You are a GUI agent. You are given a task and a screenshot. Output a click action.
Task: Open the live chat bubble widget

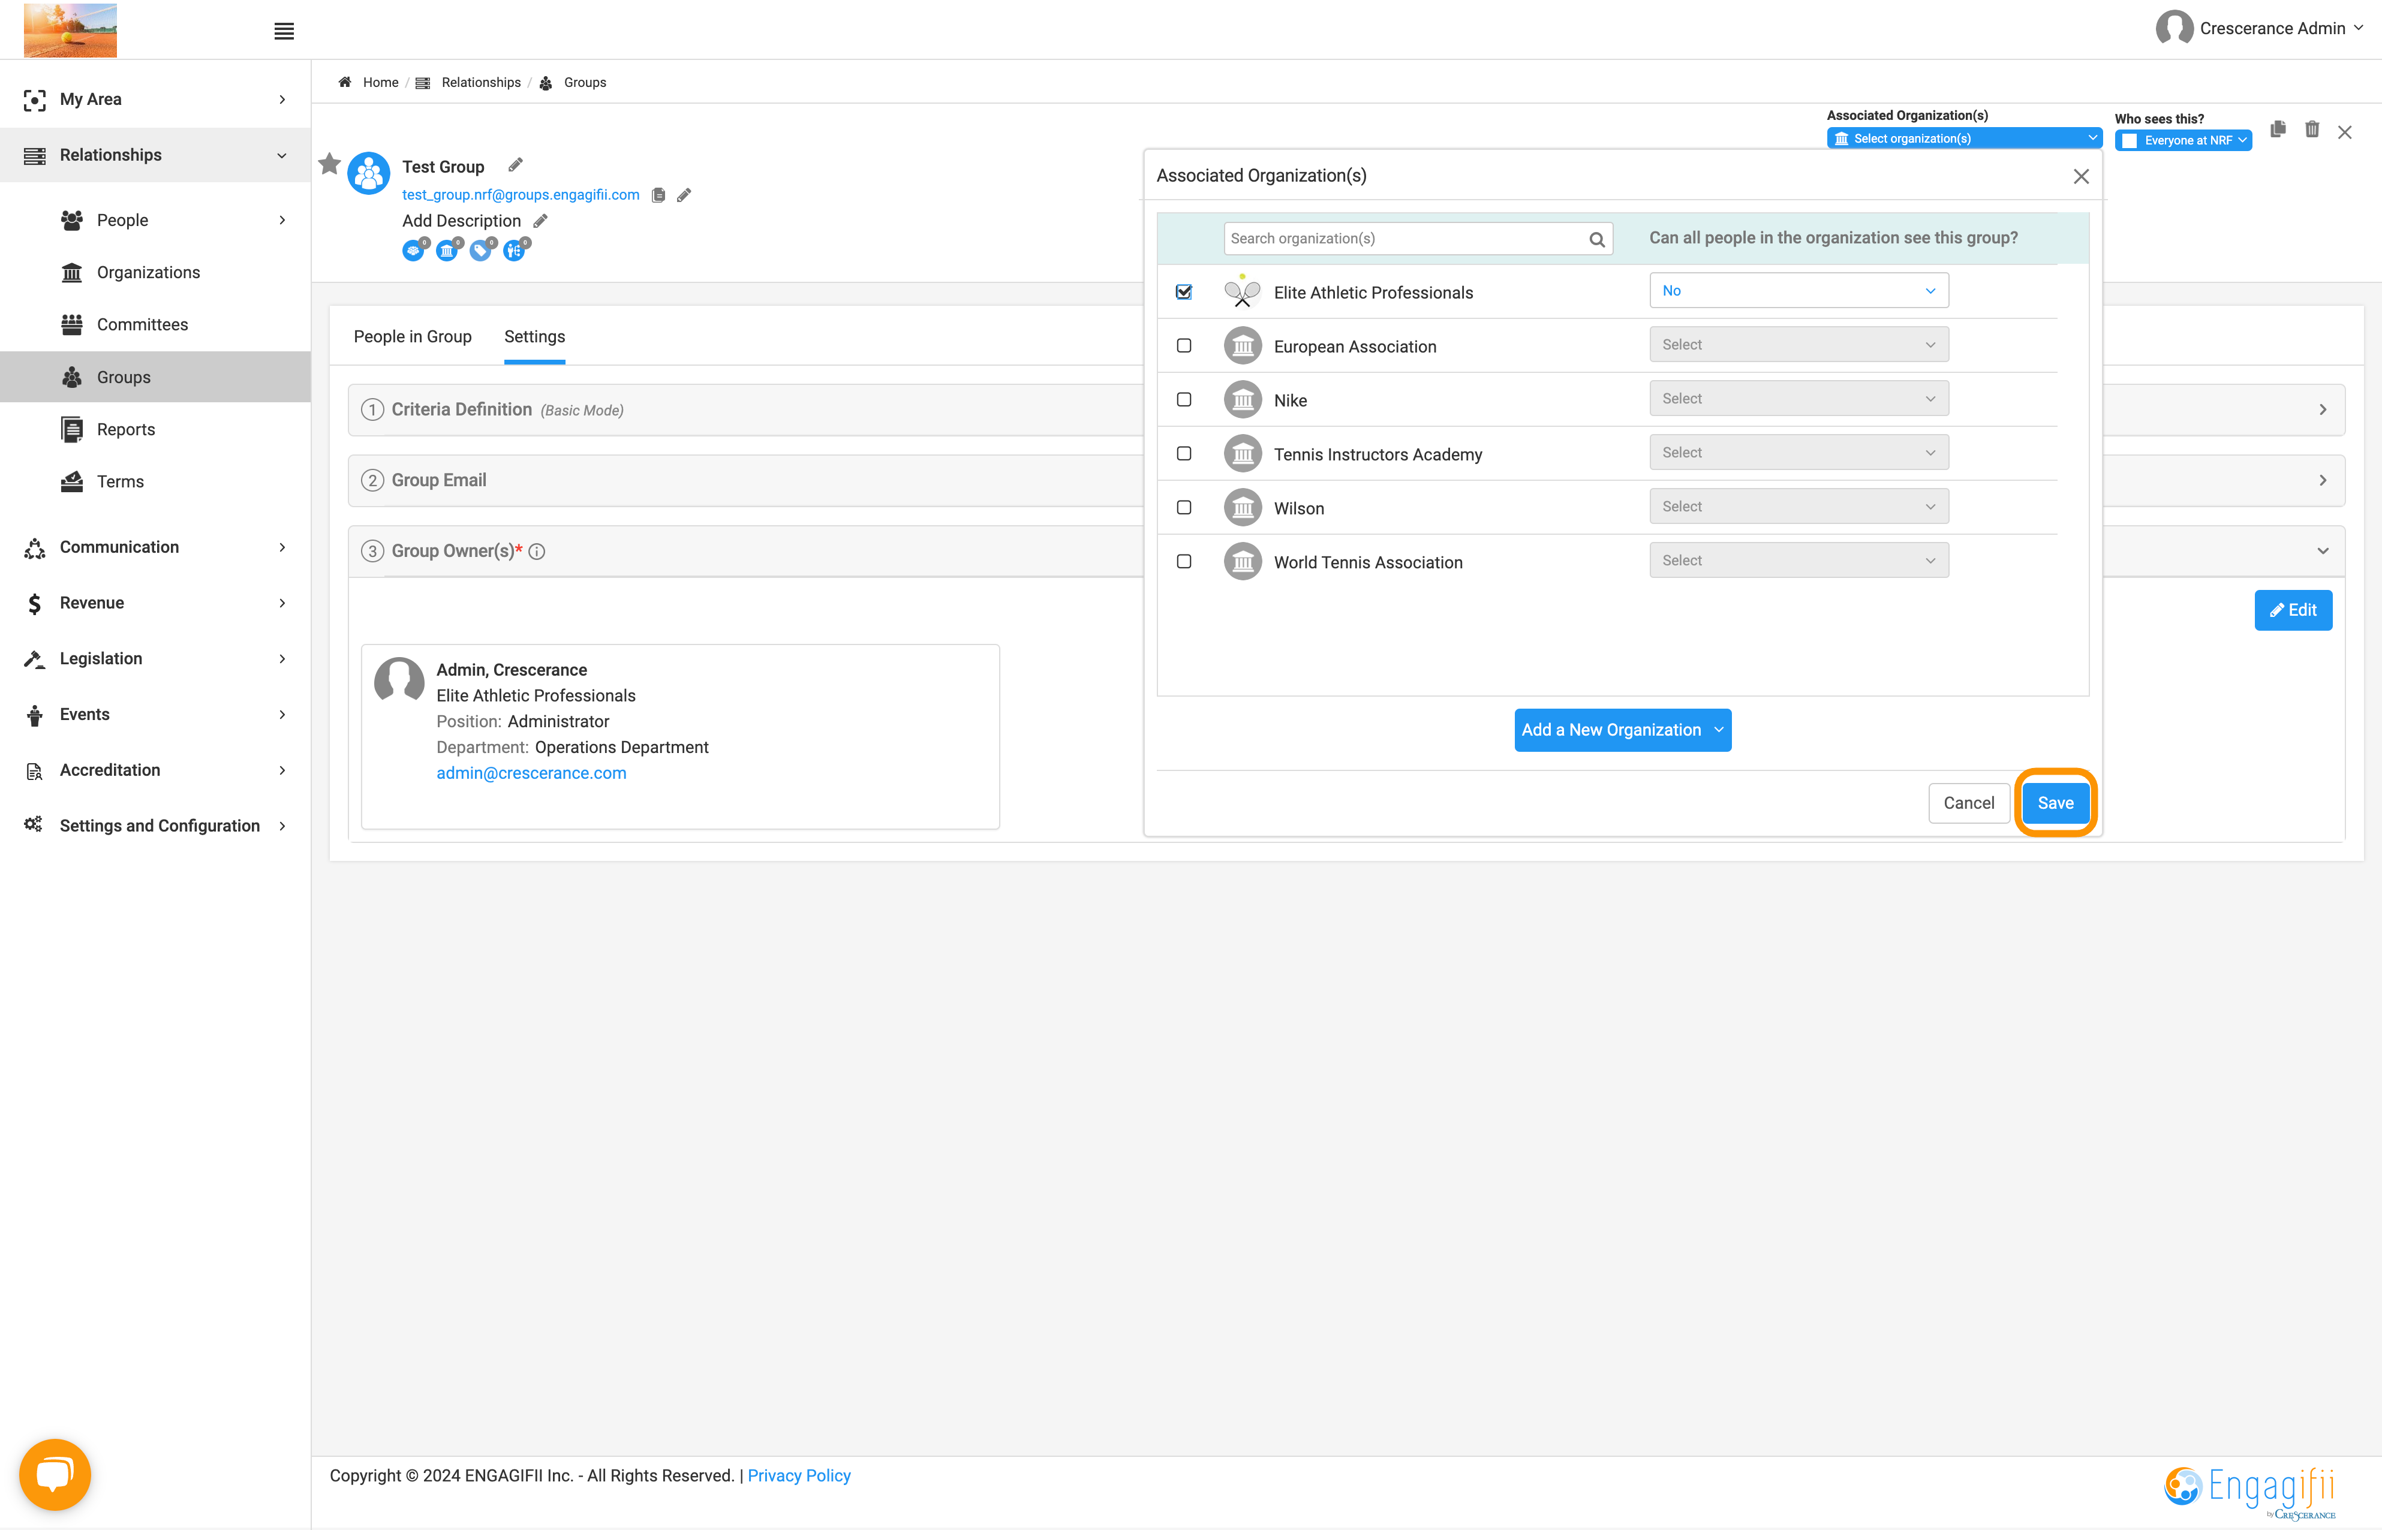(x=55, y=1474)
